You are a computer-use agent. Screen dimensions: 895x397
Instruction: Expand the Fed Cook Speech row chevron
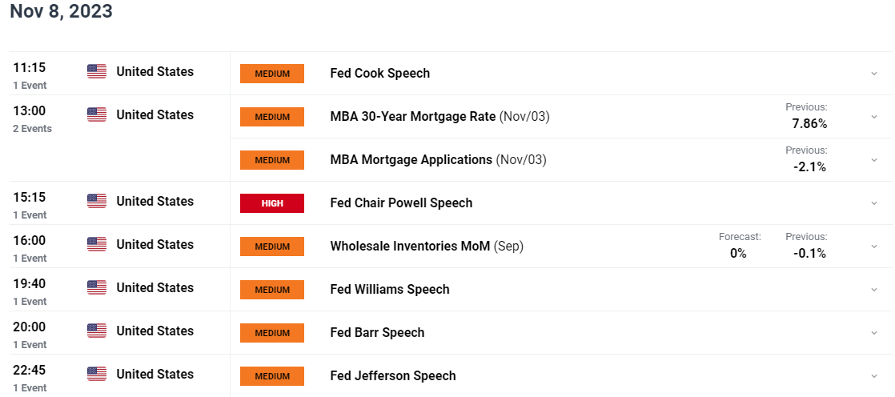pos(874,74)
